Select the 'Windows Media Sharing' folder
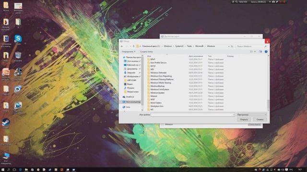The width and height of the screenshot is (307, 172). [x=161, y=83]
